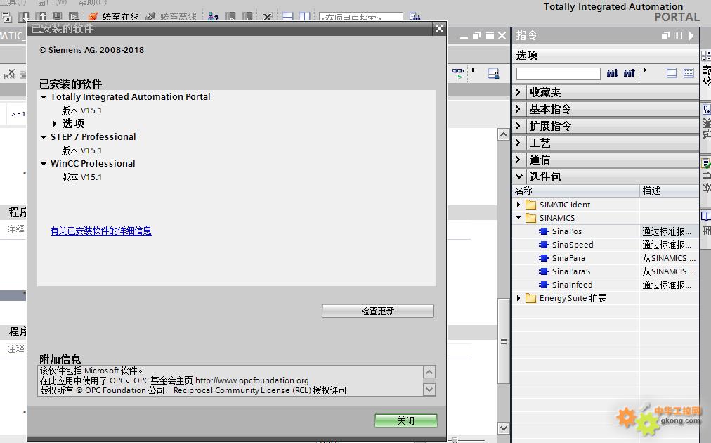This screenshot has height=443, width=711.
Task: Click the binoculars icon beside the project search box
Action: coord(415,18)
